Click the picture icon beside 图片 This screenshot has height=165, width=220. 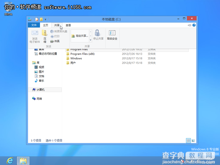36,72
